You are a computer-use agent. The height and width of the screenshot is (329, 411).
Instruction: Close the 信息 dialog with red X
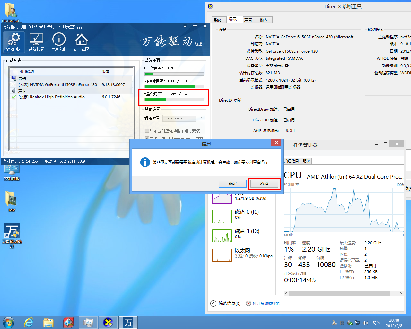(276, 142)
